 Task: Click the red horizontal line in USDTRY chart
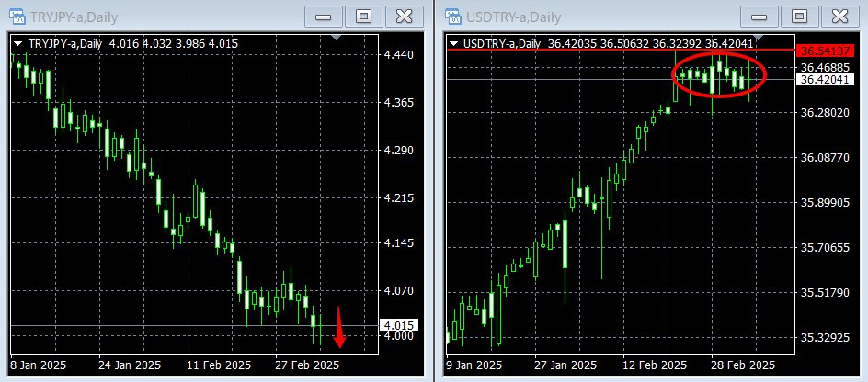(620, 50)
